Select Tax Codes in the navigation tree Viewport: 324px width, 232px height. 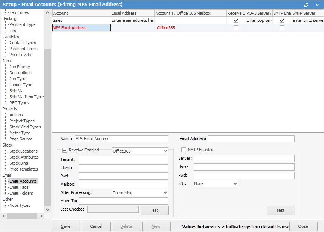tap(20, 12)
